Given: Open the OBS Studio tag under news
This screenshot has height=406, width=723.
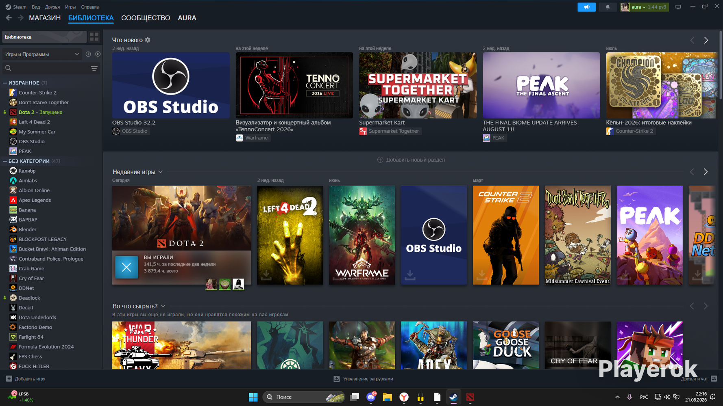Looking at the screenshot, I should point(131,131).
